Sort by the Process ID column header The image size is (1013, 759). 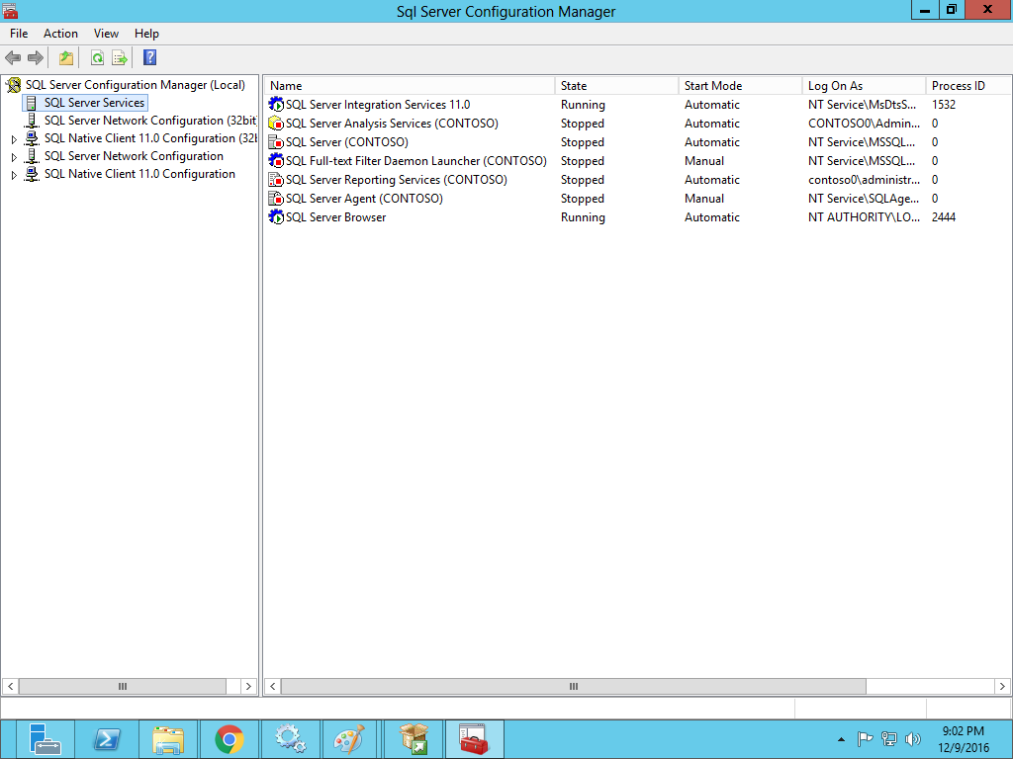[x=968, y=86]
